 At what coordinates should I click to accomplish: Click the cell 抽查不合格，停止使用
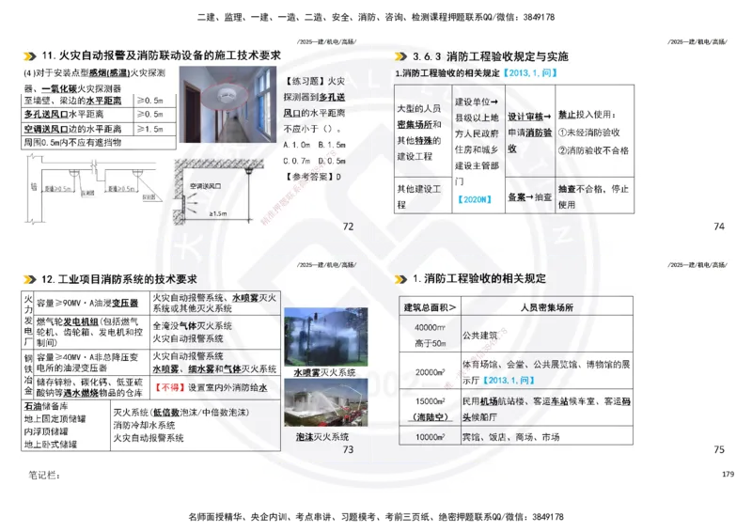click(594, 196)
